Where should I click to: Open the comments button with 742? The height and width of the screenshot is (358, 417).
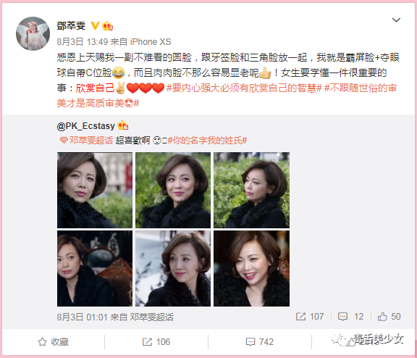(260, 342)
